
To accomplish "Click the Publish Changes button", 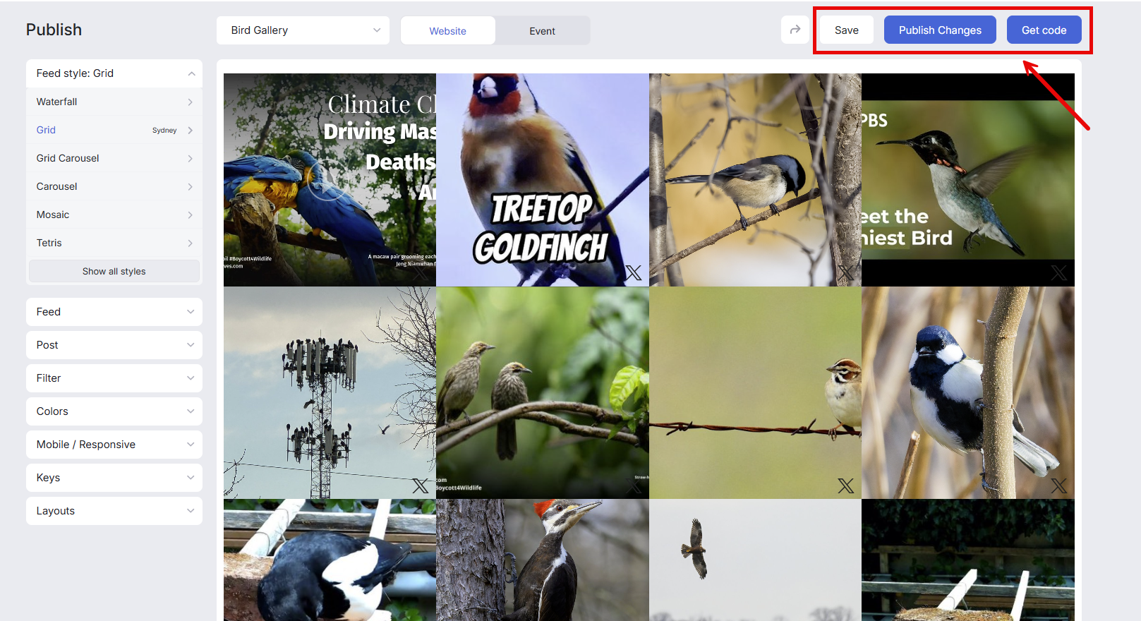I will [940, 30].
